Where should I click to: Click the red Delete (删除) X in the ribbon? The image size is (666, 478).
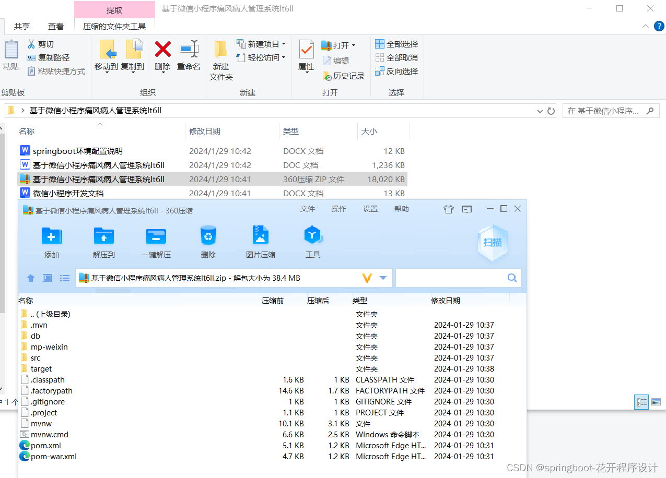click(x=162, y=56)
